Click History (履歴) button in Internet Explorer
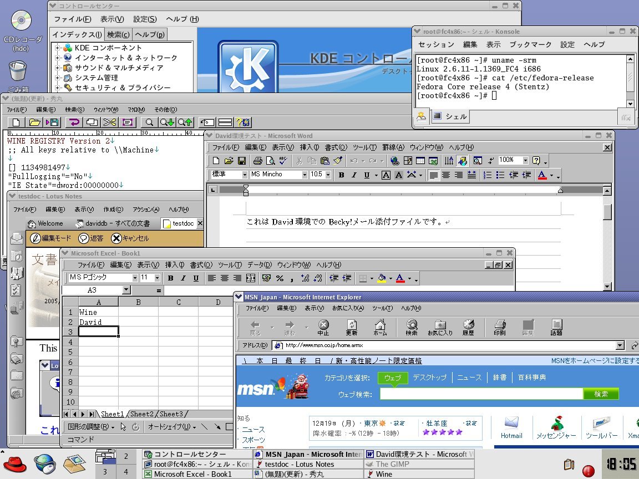The image size is (639, 479). pos(468,328)
